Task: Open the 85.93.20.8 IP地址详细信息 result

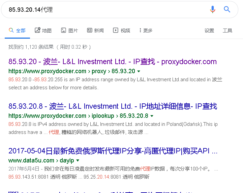Action: (113, 106)
